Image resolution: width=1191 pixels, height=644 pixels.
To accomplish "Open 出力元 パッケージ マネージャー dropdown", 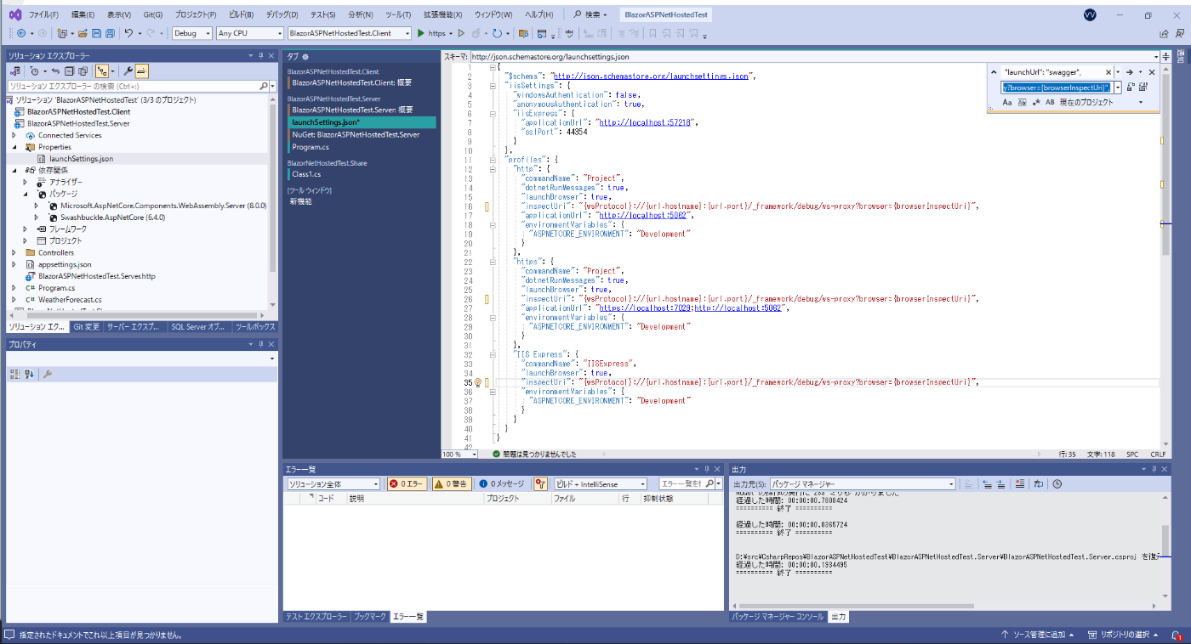I will pos(863,483).
